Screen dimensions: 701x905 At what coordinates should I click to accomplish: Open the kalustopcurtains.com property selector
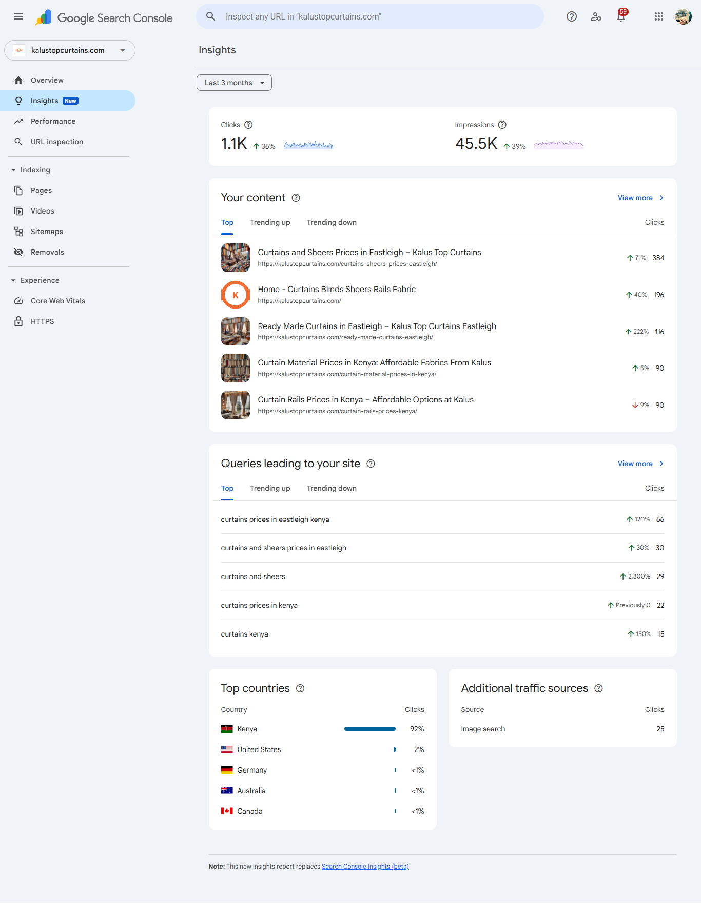pos(70,50)
